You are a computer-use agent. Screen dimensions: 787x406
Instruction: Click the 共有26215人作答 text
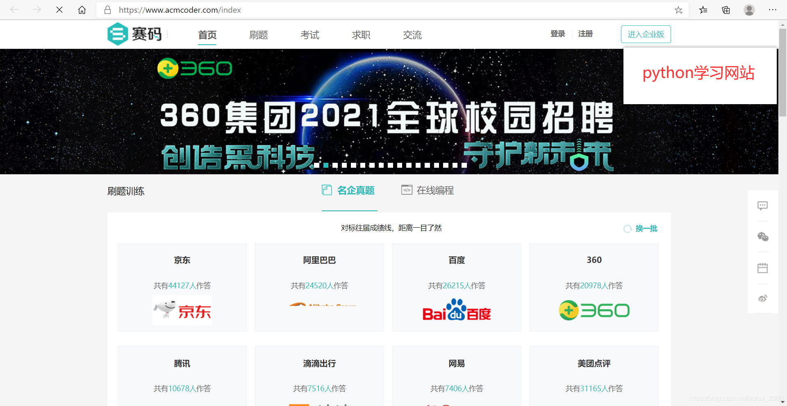pos(457,286)
